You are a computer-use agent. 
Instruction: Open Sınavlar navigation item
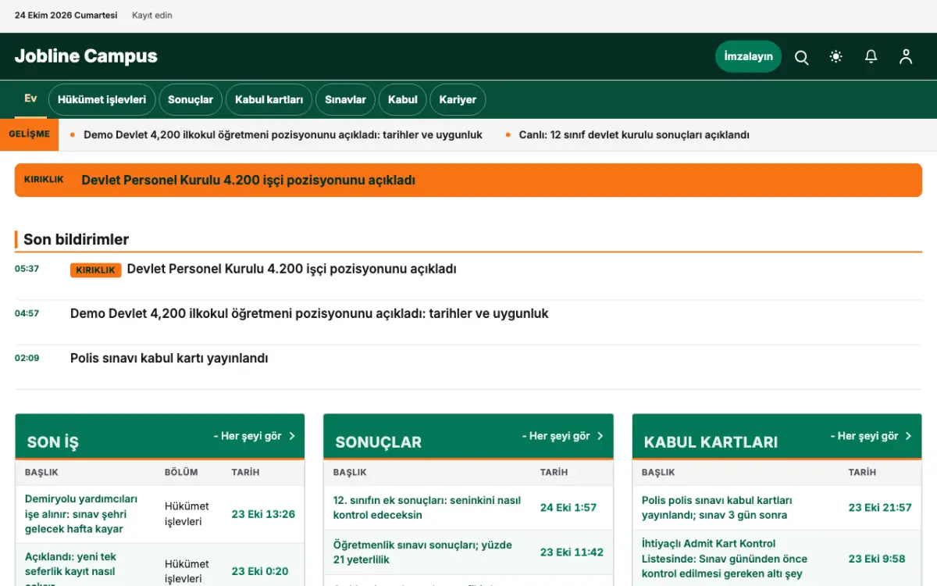point(345,99)
